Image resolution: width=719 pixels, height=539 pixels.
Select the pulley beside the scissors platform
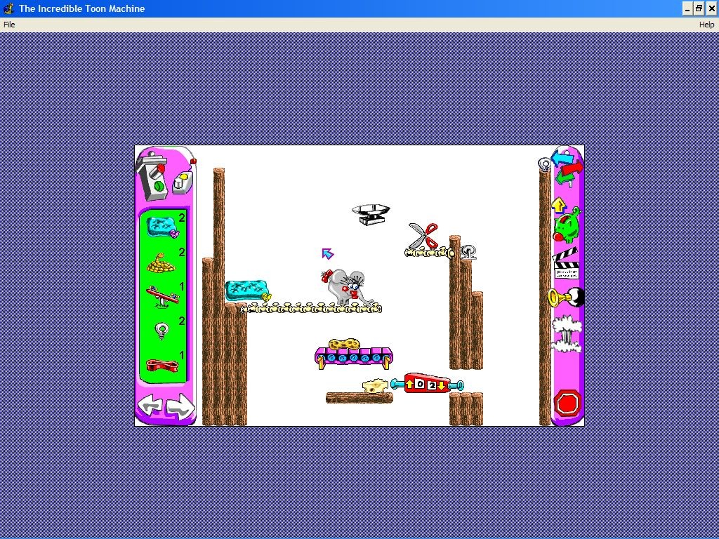pyautogui.click(x=468, y=252)
